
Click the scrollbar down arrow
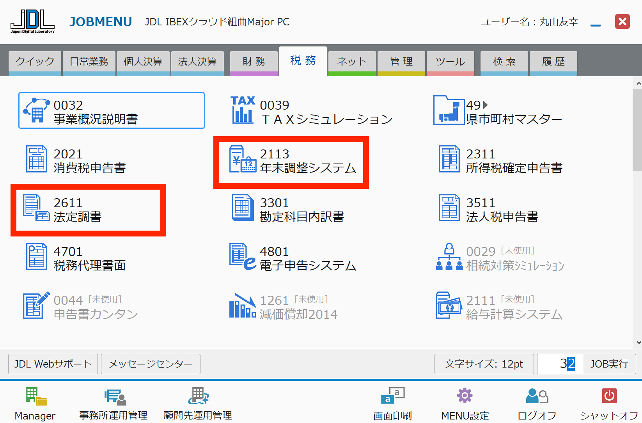pyautogui.click(x=638, y=342)
